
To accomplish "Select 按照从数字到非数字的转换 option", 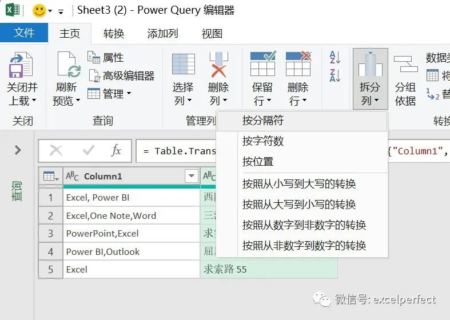I will click(302, 225).
